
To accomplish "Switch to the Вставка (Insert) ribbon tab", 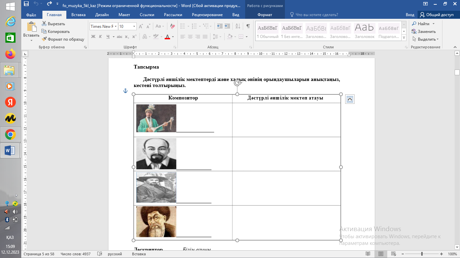I will click(x=78, y=15).
